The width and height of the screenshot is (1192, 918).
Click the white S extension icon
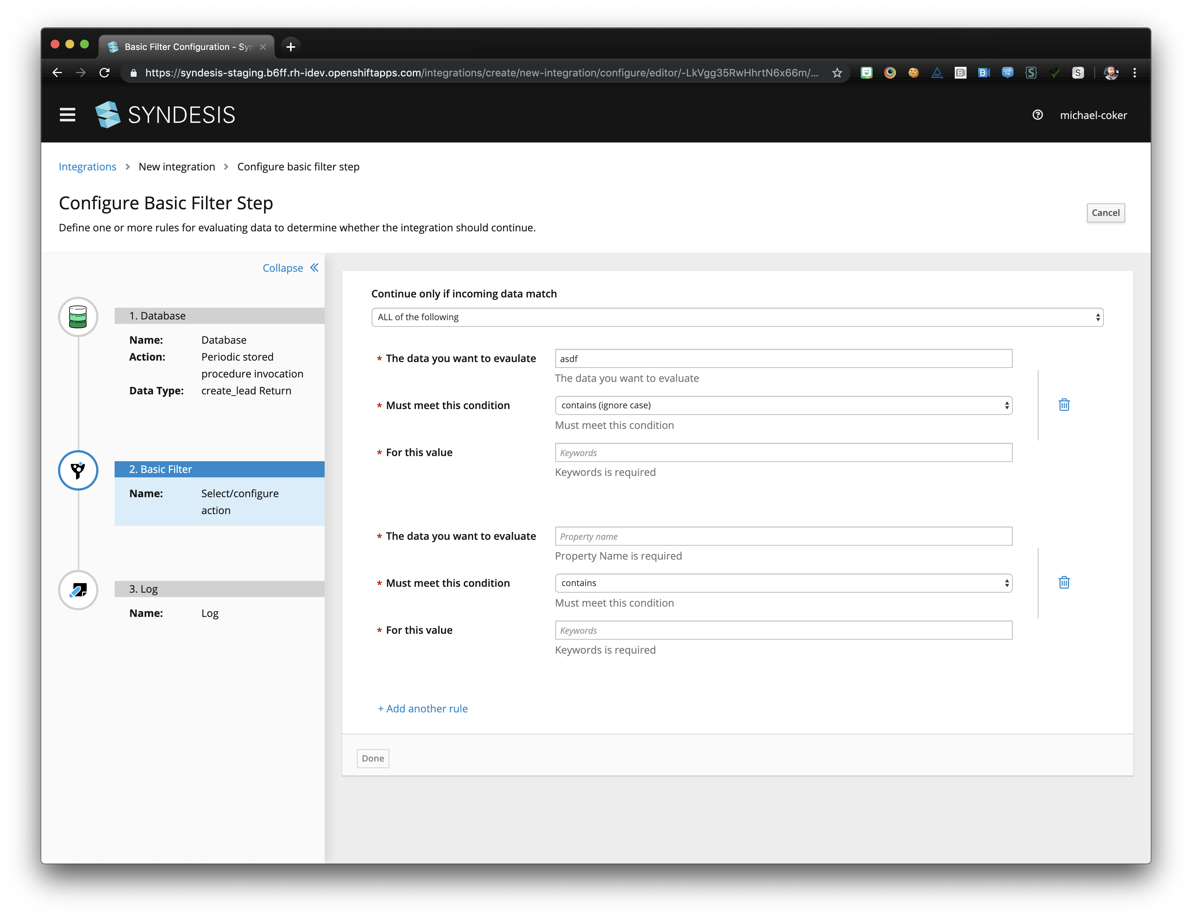point(1078,73)
